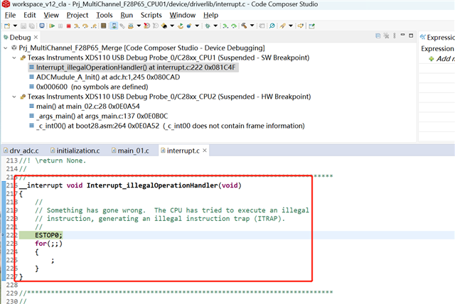Select the Expressions view tab
The image size is (455, 304).
pos(437,38)
